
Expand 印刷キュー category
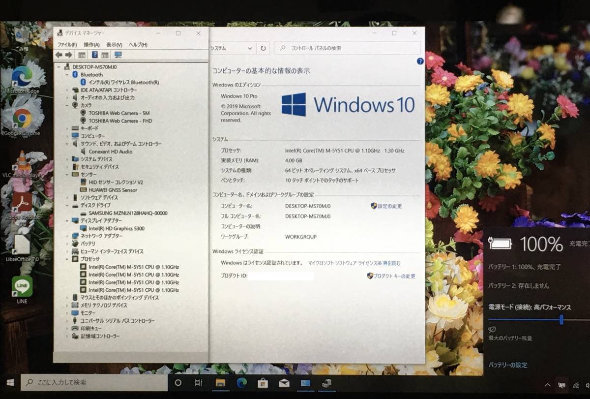(x=67, y=328)
